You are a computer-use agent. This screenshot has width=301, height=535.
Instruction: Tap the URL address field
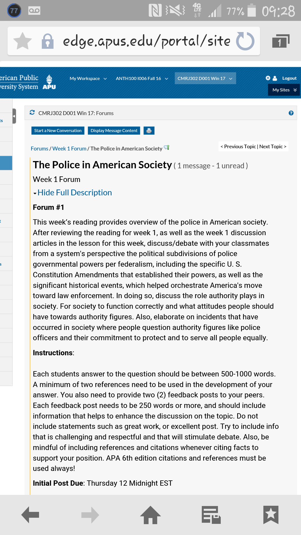click(x=146, y=41)
